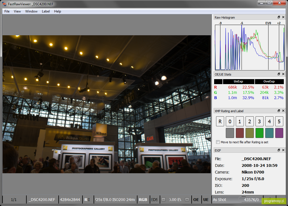Click the EXIF File value _DSC4200.NEF

256,159
